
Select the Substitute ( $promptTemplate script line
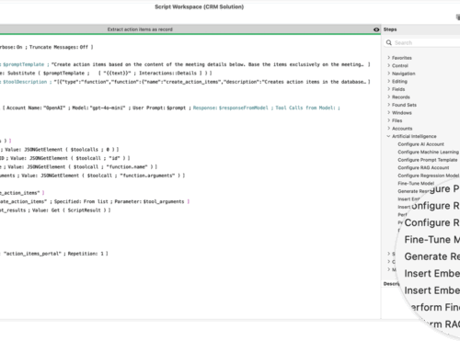point(106,74)
